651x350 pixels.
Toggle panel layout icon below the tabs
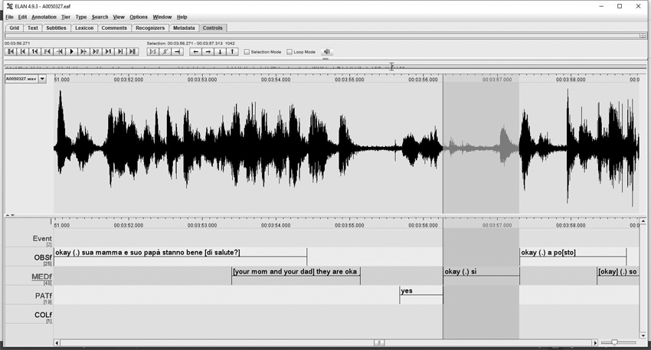point(643,36)
